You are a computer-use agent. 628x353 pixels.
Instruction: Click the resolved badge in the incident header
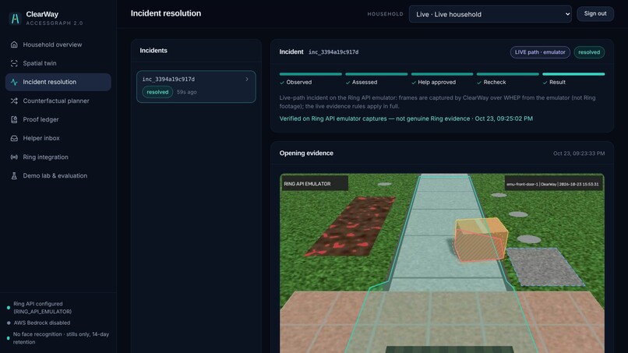589,52
